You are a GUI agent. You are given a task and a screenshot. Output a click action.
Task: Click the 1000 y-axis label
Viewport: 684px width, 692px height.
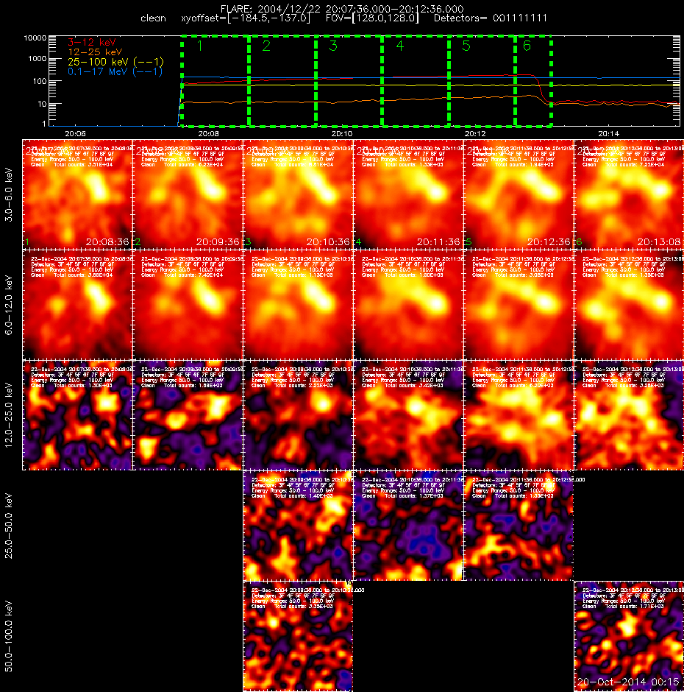(37, 59)
